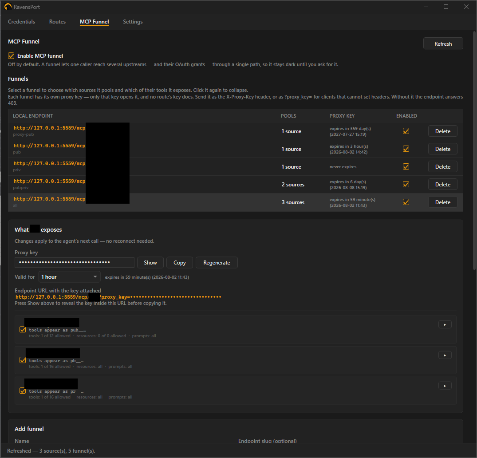Toggle enabled checkbox for the pubpriv funnel

pyautogui.click(x=406, y=185)
